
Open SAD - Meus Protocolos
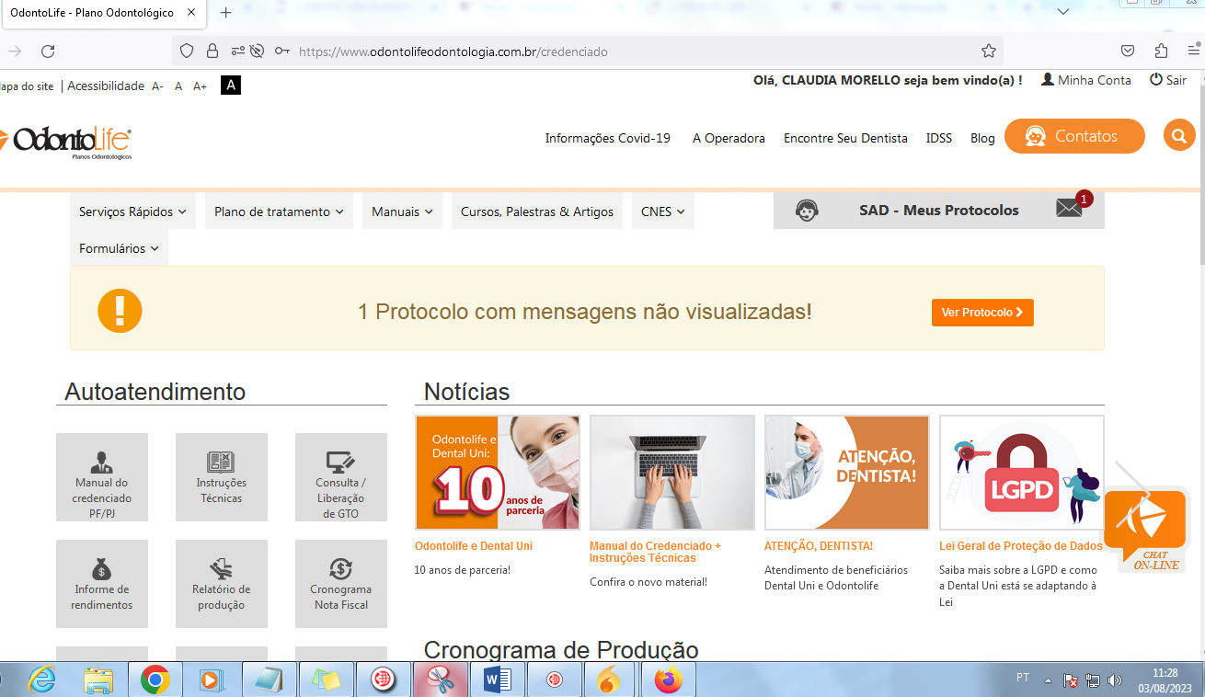[939, 210]
